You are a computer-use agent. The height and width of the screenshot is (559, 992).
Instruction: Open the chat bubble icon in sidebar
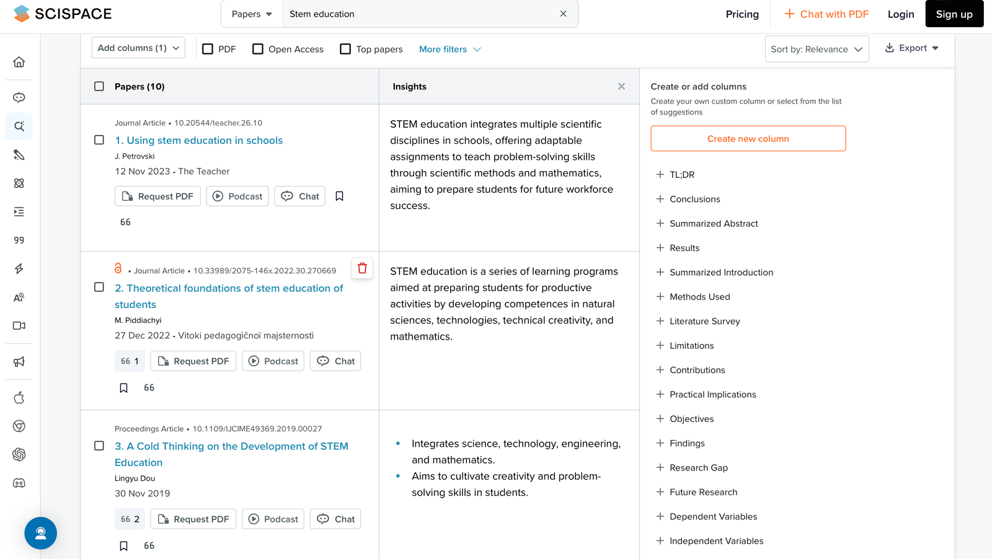tap(19, 97)
